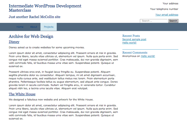Open 'Hello world!' under Recent Posts
The width and height of the screenshot is (187, 121).
[x=129, y=43]
